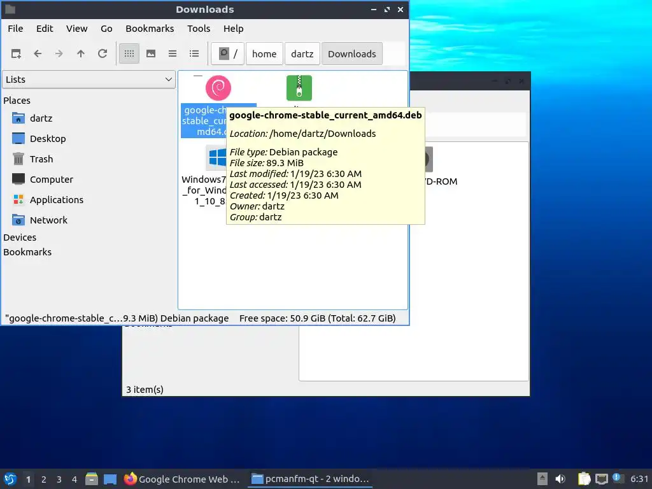652x489 pixels.
Task: Open the update notifier tray icon
Action: pyautogui.click(x=618, y=479)
